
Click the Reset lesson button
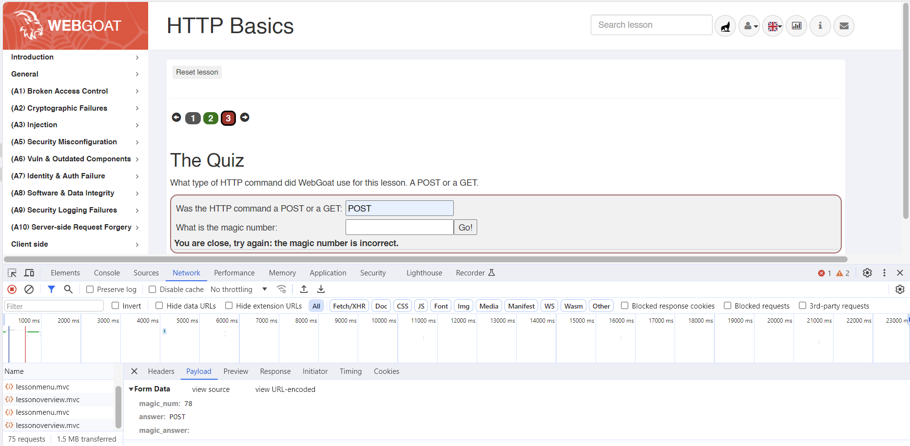[x=197, y=72]
